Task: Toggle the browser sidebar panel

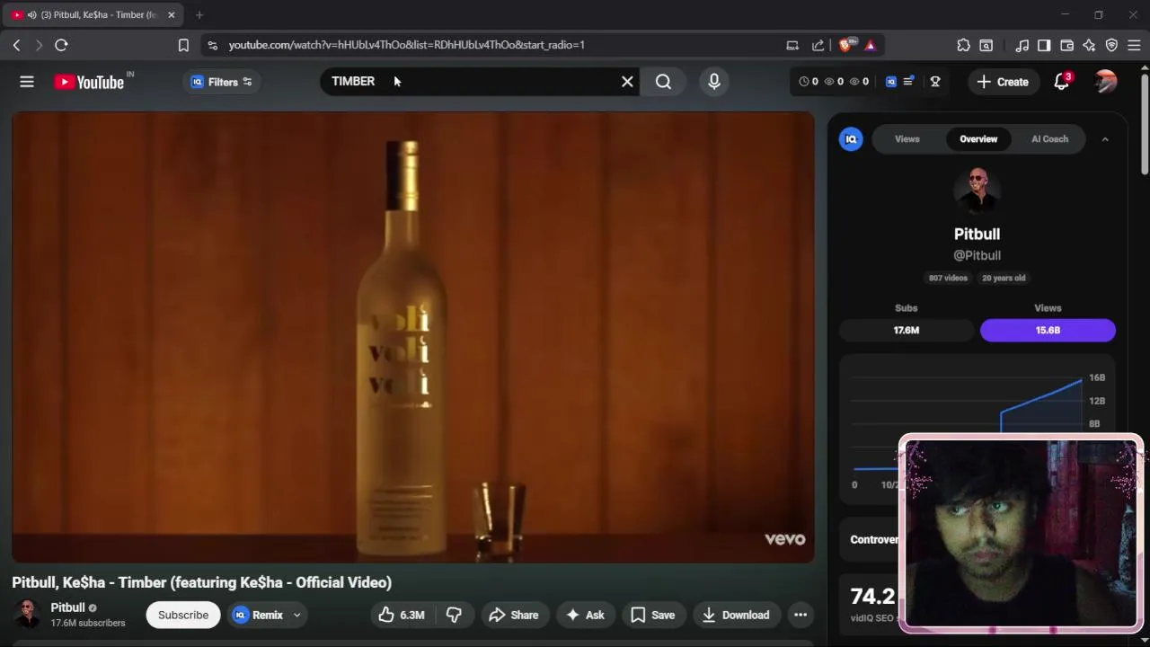Action: (1044, 45)
